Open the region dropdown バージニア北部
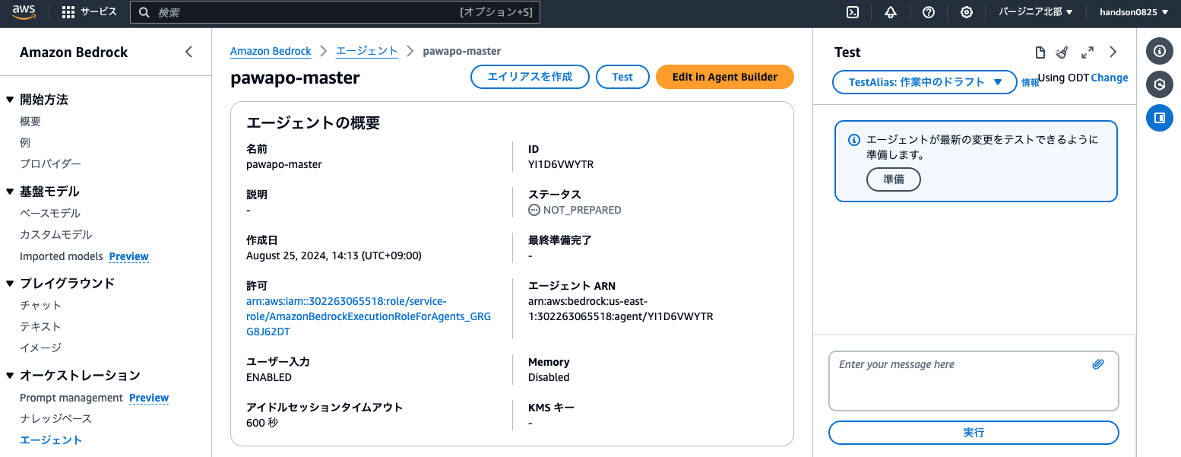 click(x=1036, y=12)
